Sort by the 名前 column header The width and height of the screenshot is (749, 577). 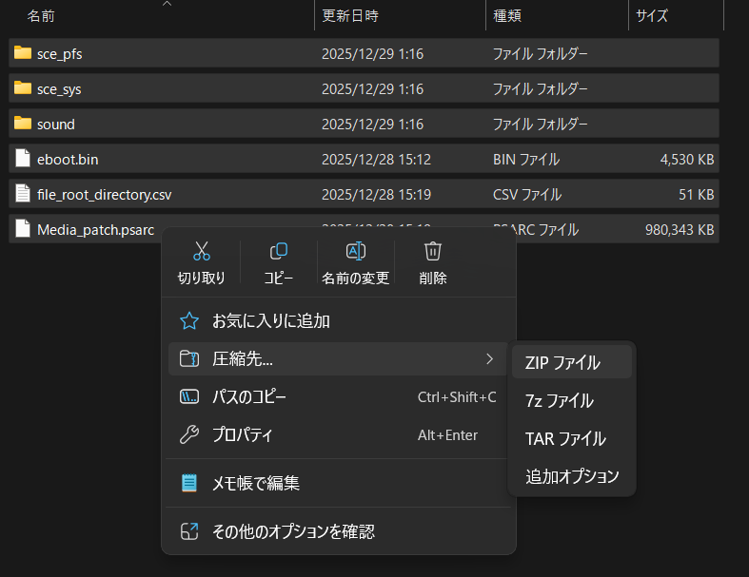click(41, 16)
